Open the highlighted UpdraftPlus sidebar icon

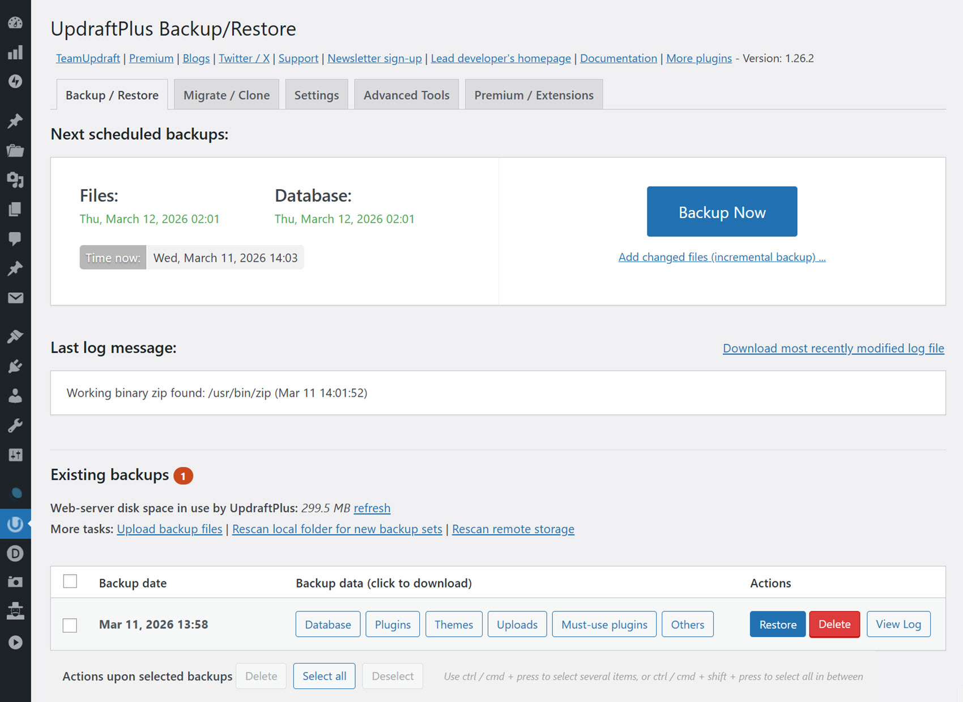click(x=15, y=524)
